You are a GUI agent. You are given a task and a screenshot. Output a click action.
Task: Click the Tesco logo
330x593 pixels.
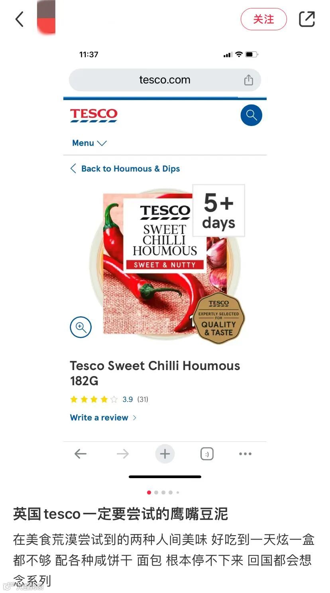click(94, 115)
